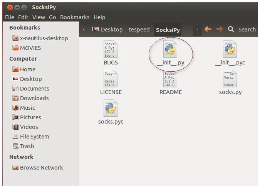This screenshot has height=188, width=260.
Task: Navigate to tespeed folder in path bar
Action: 139,30
